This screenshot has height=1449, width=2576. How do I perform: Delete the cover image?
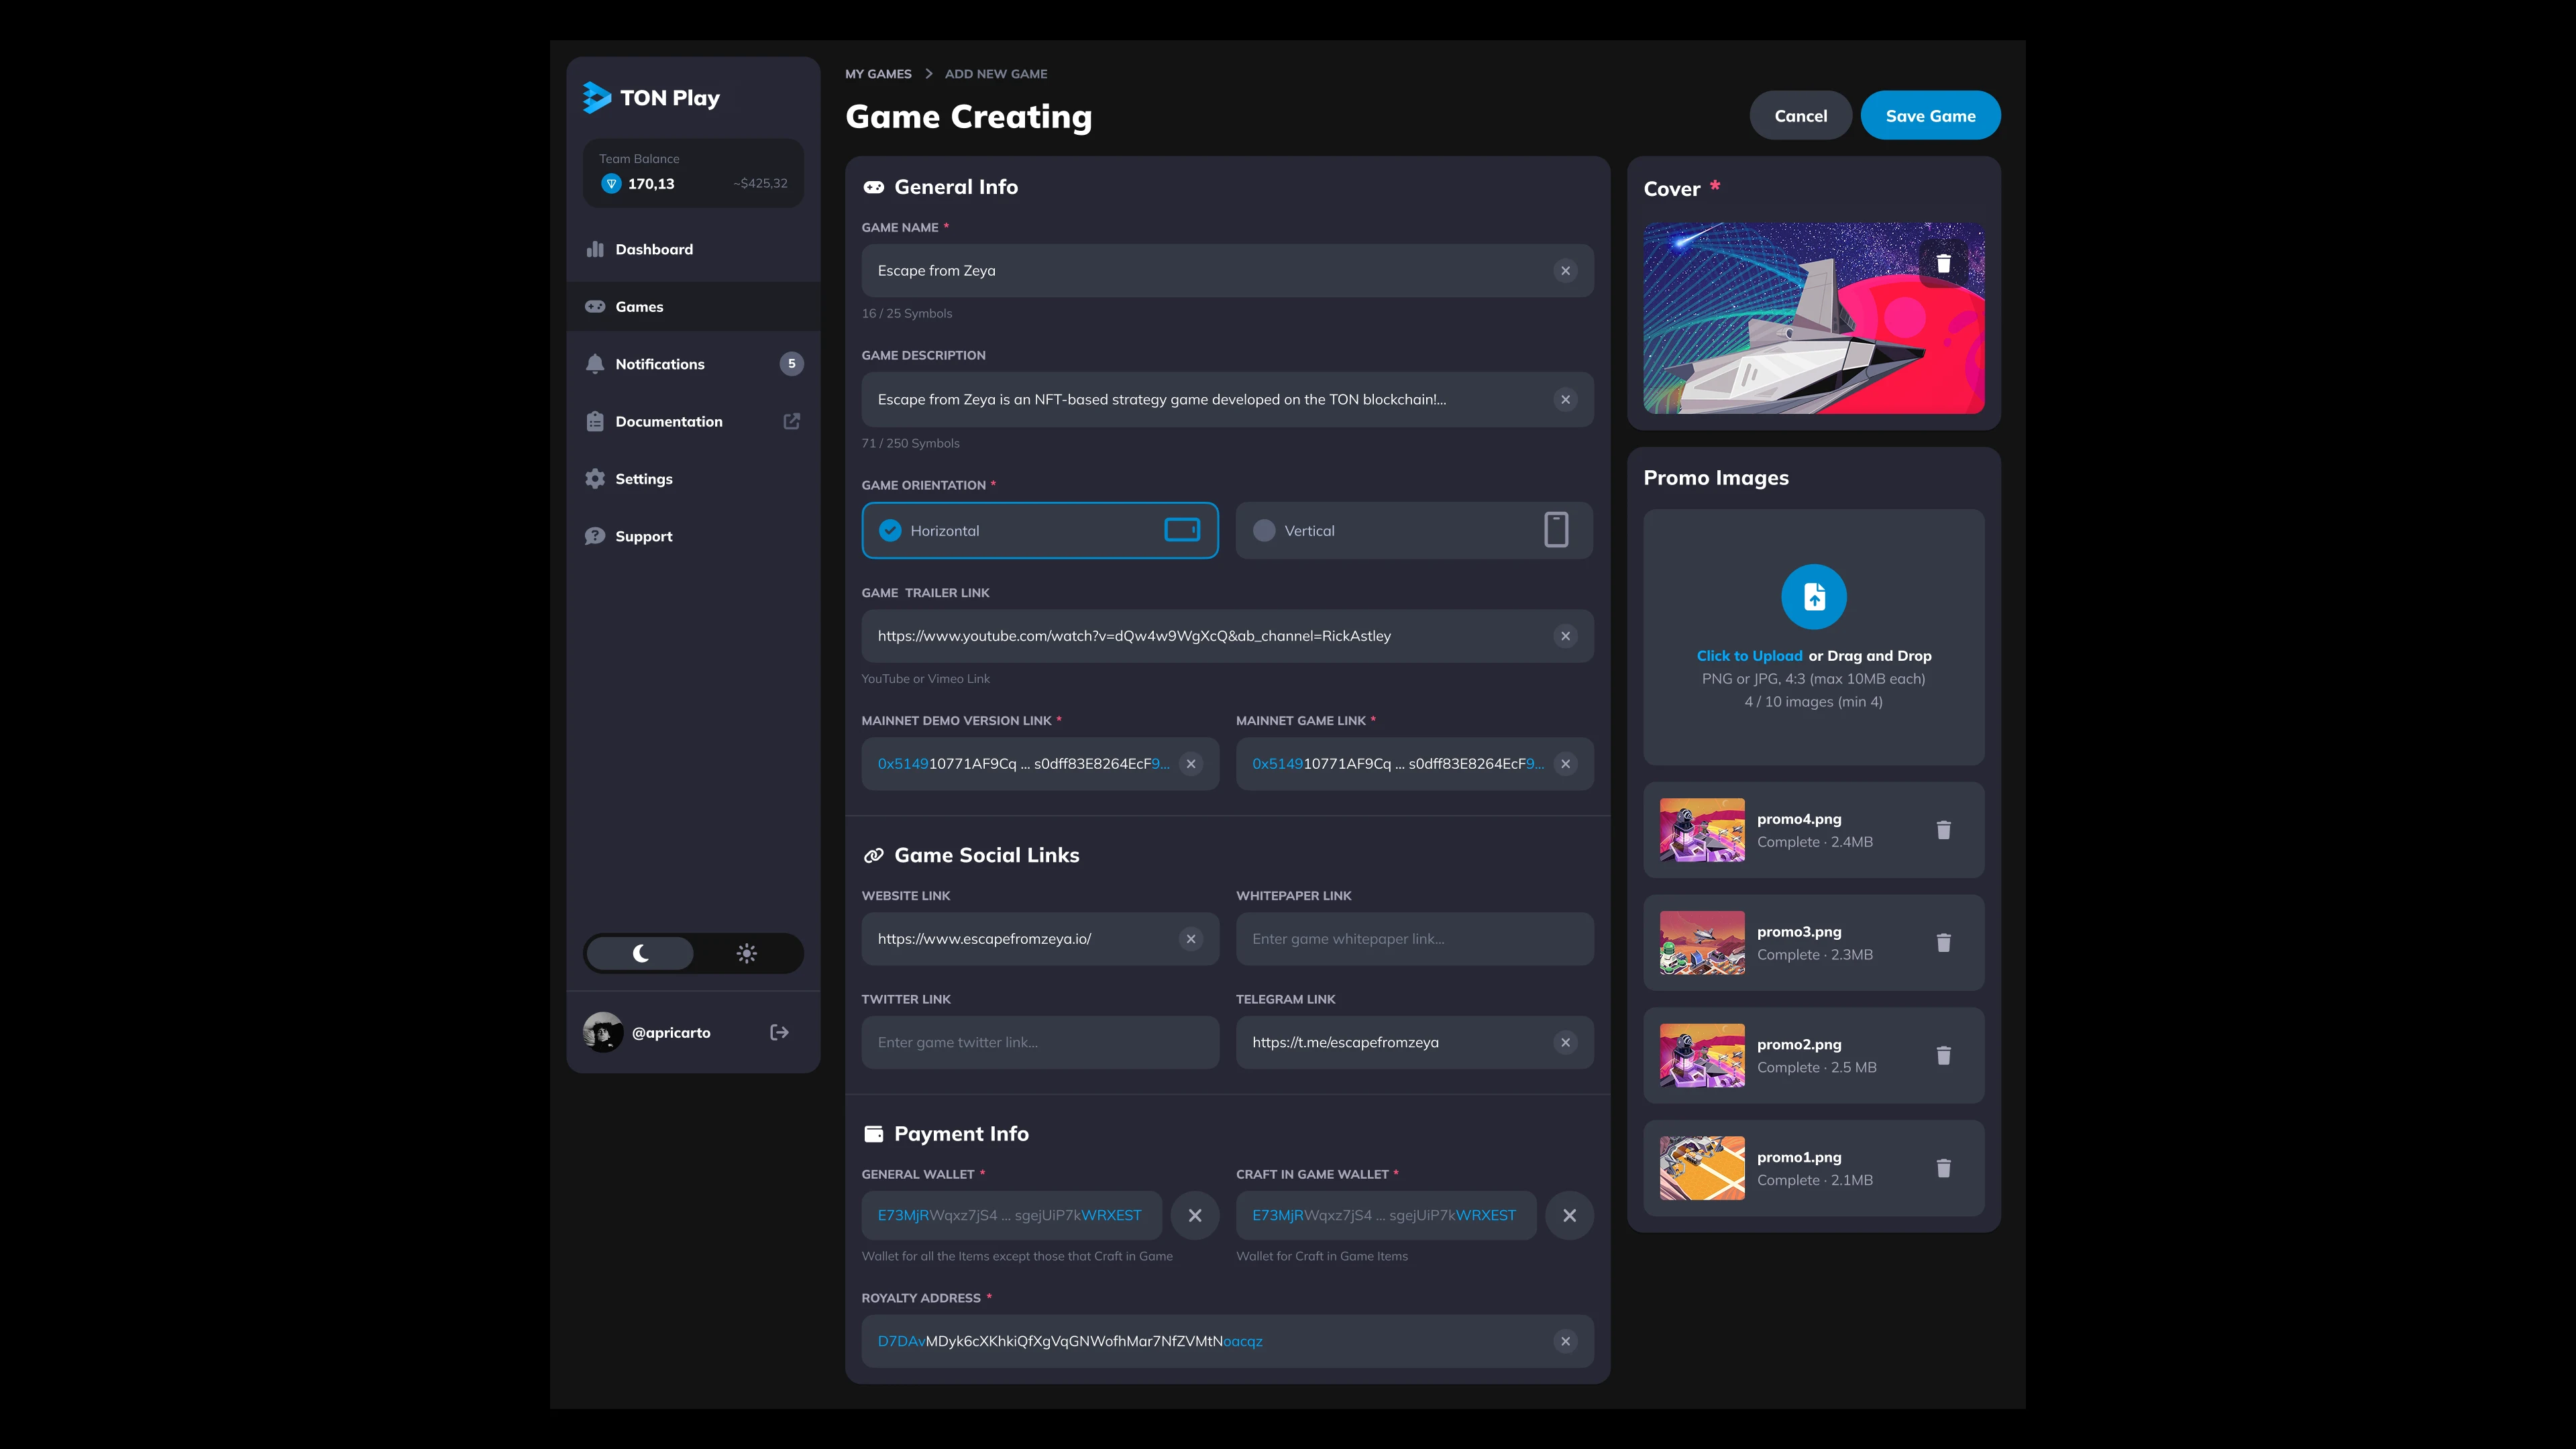click(1943, 263)
